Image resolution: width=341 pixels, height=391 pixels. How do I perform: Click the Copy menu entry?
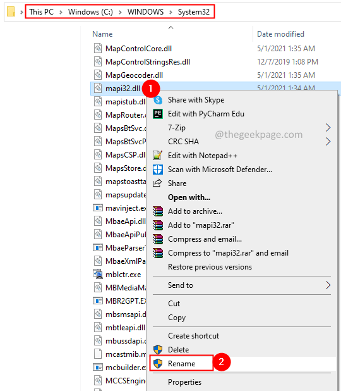click(x=177, y=318)
